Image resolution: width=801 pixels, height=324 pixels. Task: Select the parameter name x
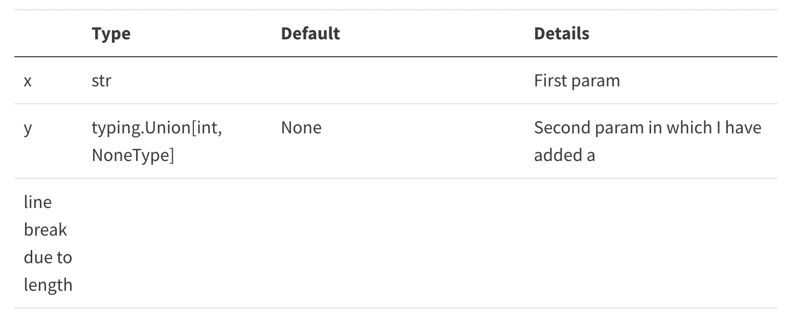click(28, 81)
